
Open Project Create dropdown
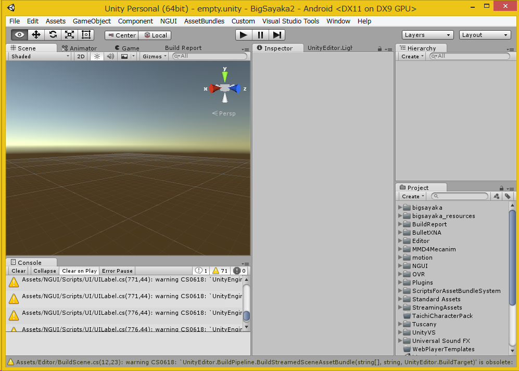pos(412,196)
